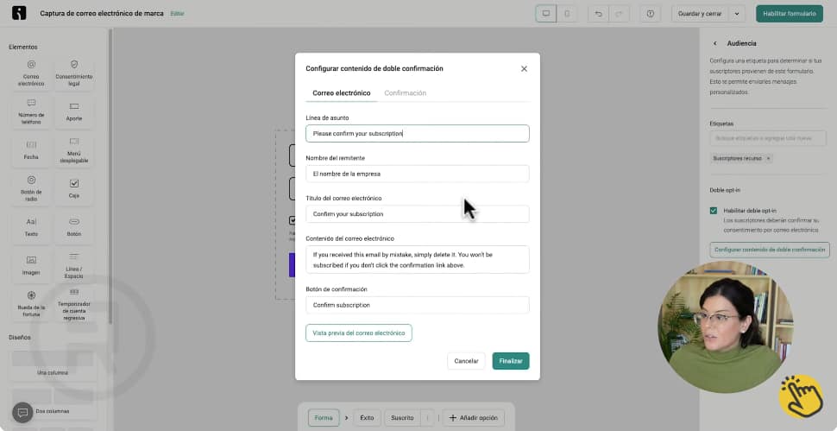Expand the Guardar y cerrar dropdown arrow
The width and height of the screenshot is (837, 431).
click(737, 13)
